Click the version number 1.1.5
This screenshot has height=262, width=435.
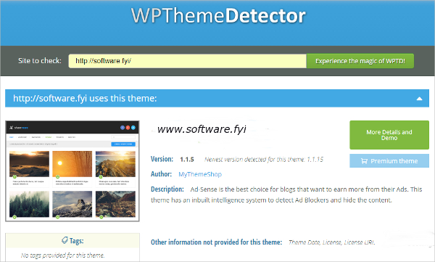pyautogui.click(x=187, y=160)
